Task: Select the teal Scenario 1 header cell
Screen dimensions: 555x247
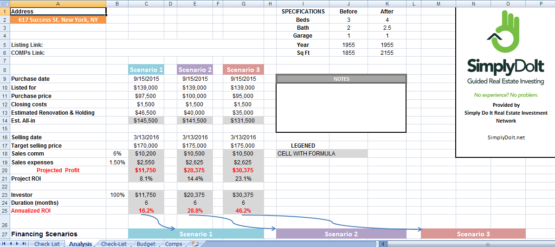Action: [x=146, y=70]
